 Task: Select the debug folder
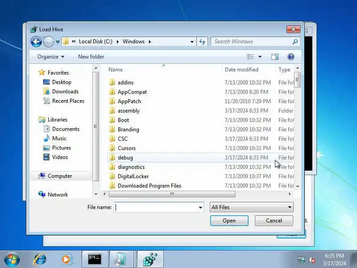click(125, 158)
